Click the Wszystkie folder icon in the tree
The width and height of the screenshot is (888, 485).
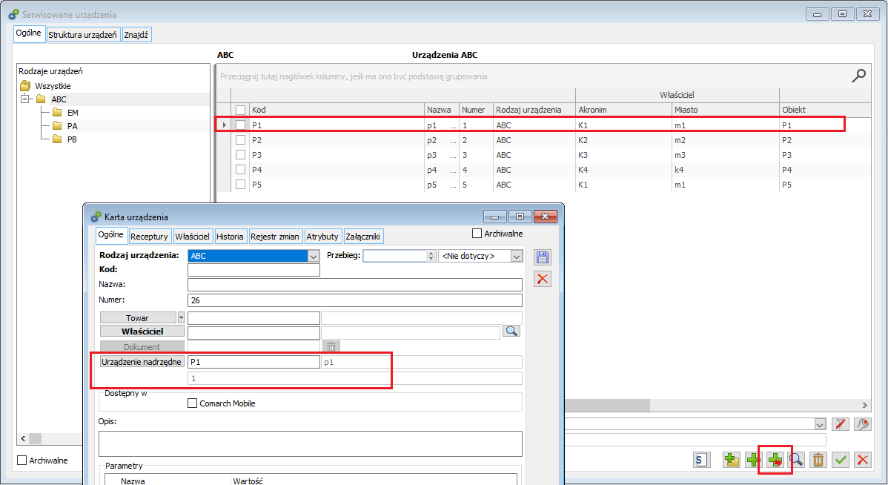tap(25, 85)
